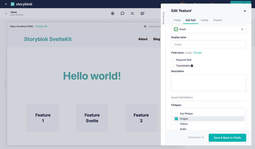Open the visual preview circle icon

pyautogui.click(x=113, y=13)
